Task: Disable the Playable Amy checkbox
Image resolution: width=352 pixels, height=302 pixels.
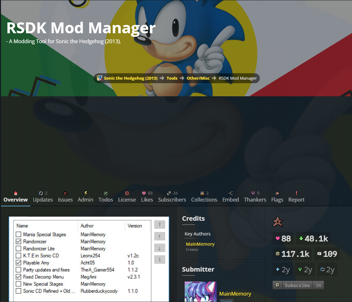Action: (19, 263)
